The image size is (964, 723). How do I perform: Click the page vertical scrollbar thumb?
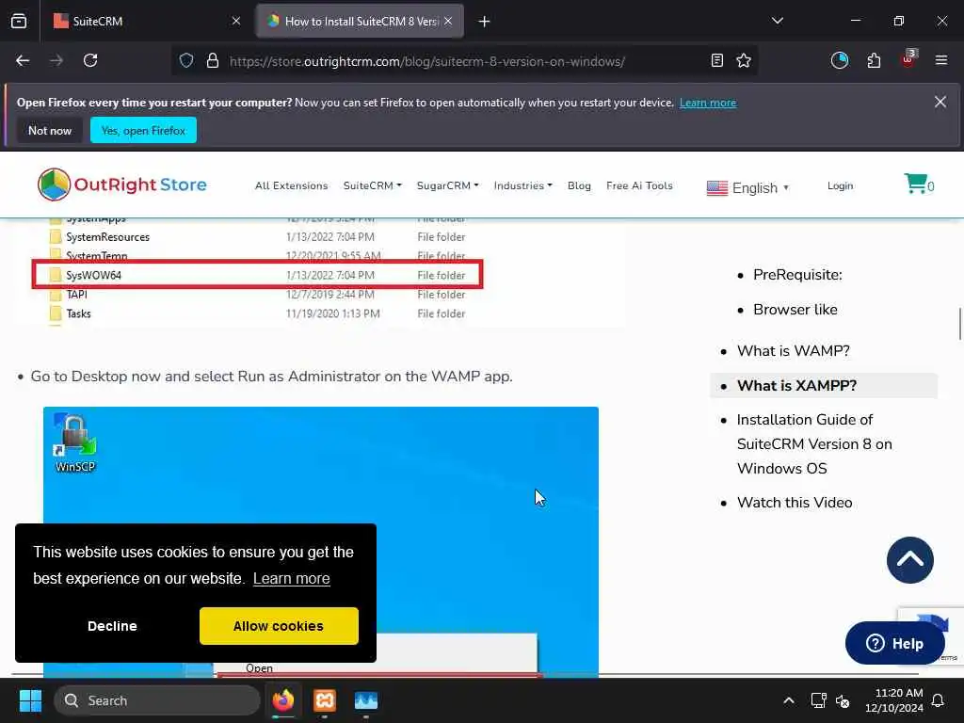pyautogui.click(x=960, y=324)
